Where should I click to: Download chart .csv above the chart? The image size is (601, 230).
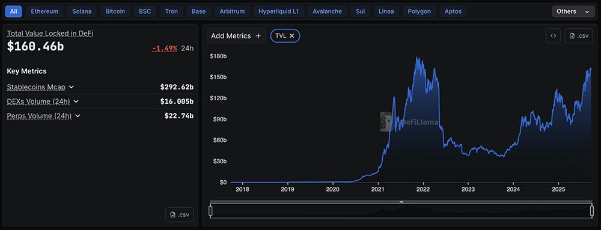[x=579, y=35]
